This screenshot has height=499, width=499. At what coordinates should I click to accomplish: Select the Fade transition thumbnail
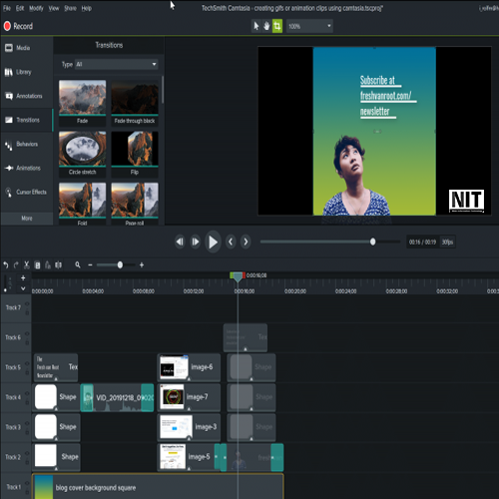(82, 102)
